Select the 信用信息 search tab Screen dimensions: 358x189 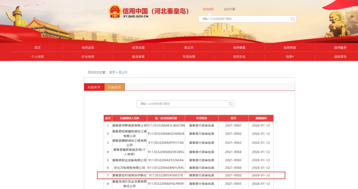tap(208, 9)
